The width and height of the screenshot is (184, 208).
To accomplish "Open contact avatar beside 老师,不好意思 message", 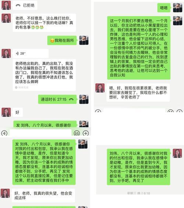I will (x=6, y=18).
